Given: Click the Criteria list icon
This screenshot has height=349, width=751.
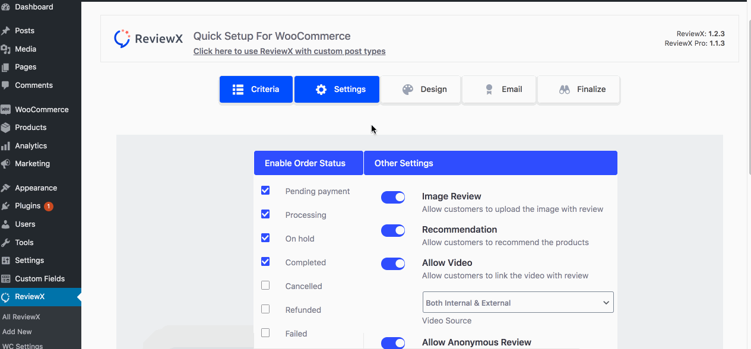Looking at the screenshot, I should click(x=238, y=90).
